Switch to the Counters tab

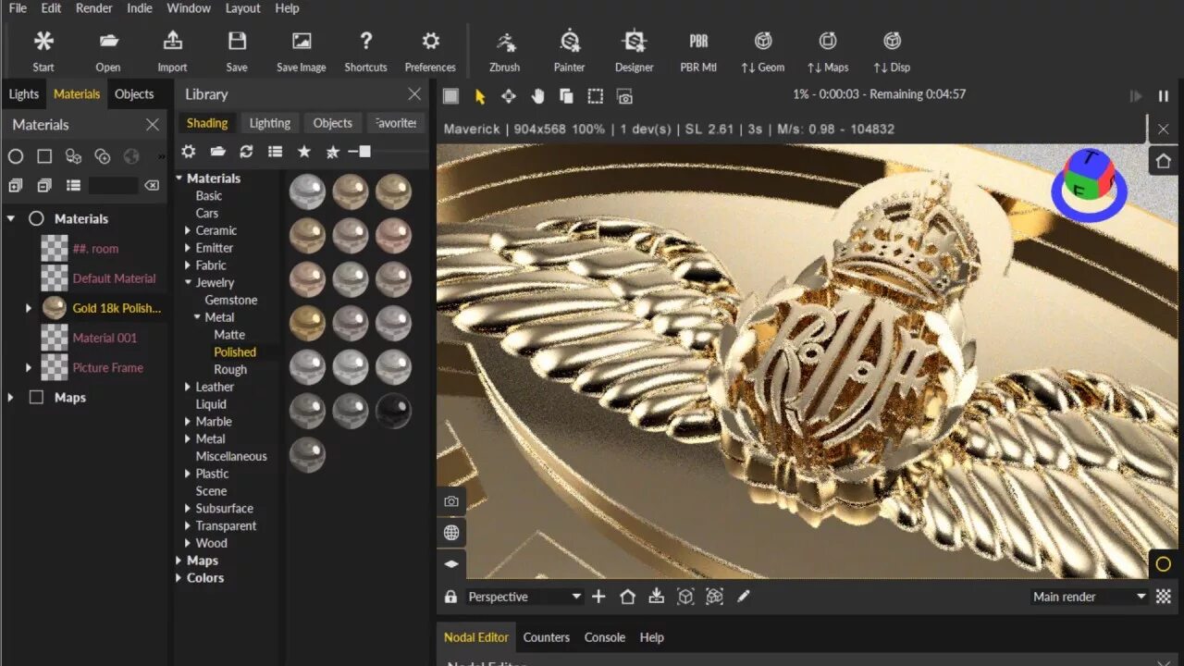pyautogui.click(x=547, y=637)
